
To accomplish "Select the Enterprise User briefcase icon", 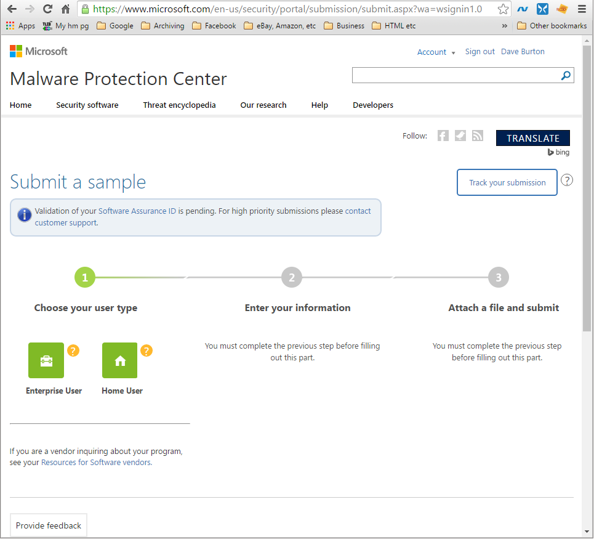I will (46, 360).
